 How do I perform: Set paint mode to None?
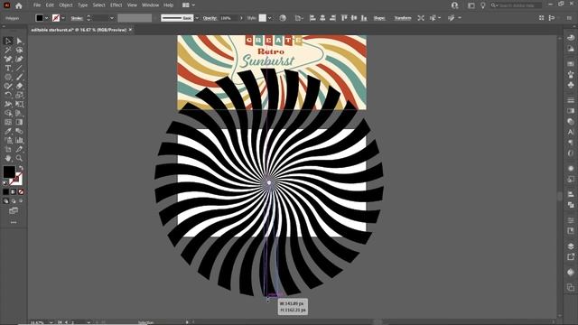click(x=21, y=192)
